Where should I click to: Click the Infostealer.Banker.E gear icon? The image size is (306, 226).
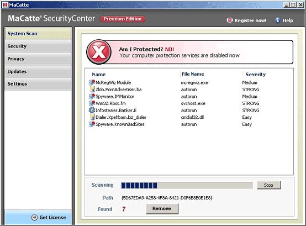point(92,111)
